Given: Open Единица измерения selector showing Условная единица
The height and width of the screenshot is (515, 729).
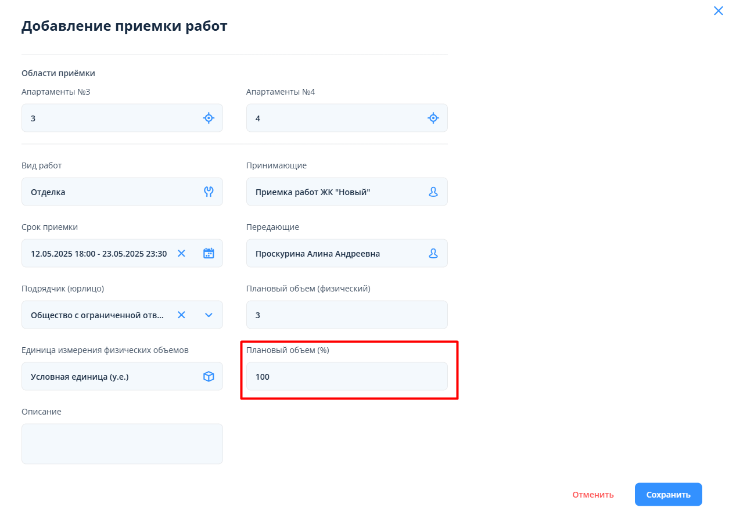Looking at the screenshot, I should coord(110,377).
